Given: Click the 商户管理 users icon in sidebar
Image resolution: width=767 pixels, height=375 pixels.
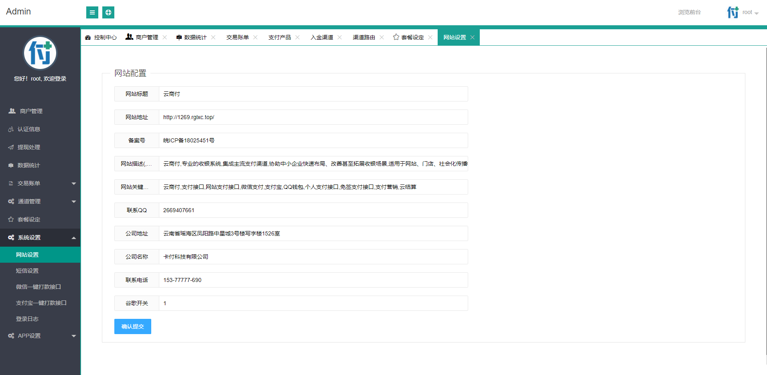Looking at the screenshot, I should (x=12, y=111).
